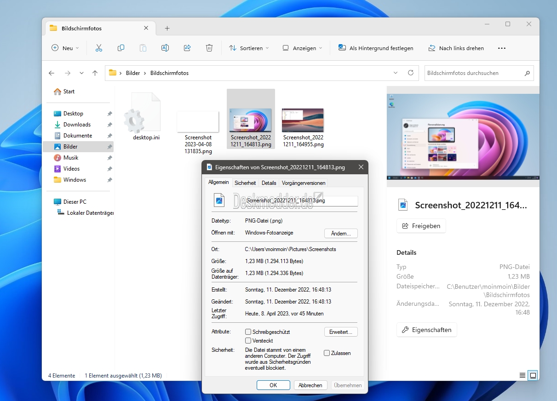This screenshot has height=401, width=557.
Task: Switch to details list view icon
Action: point(523,375)
